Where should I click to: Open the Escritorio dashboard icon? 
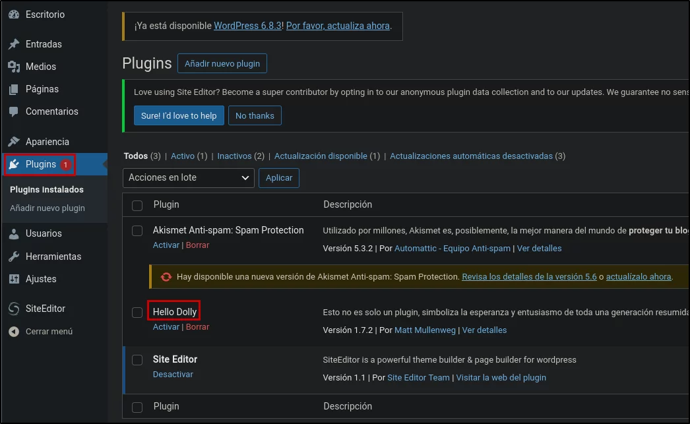tap(14, 15)
